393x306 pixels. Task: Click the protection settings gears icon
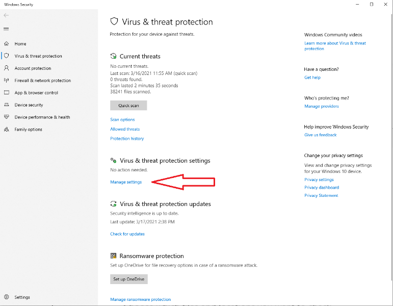click(x=113, y=160)
